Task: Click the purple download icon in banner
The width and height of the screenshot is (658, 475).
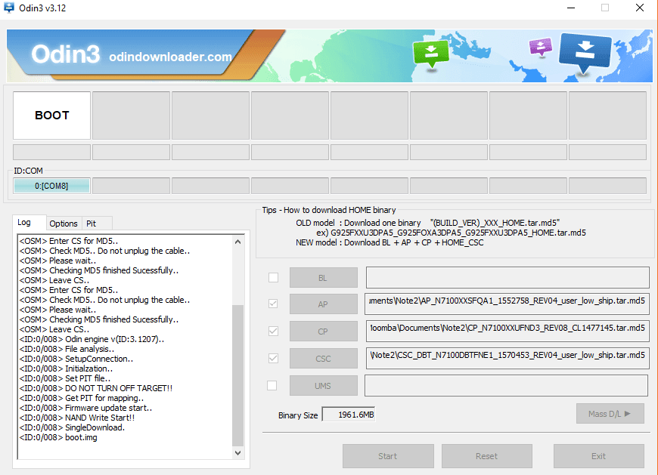Action: coord(541,47)
